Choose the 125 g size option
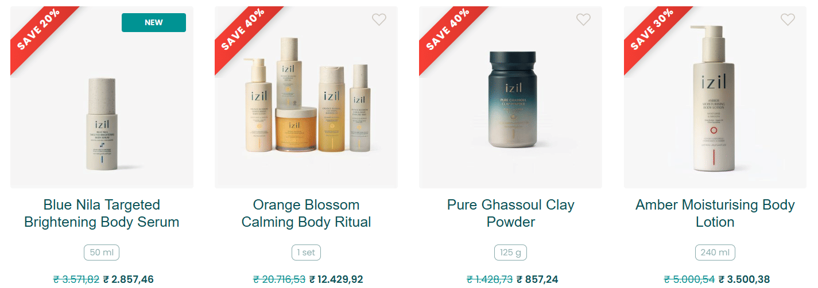 click(x=510, y=253)
